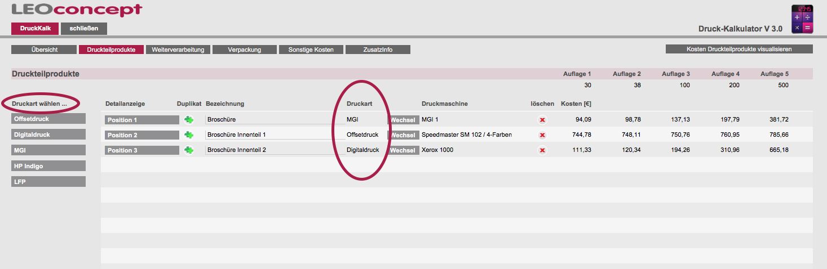This screenshot has width=827, height=269.
Task: Click the Broschüre Innenteil 1 name field
Action: coord(275,135)
